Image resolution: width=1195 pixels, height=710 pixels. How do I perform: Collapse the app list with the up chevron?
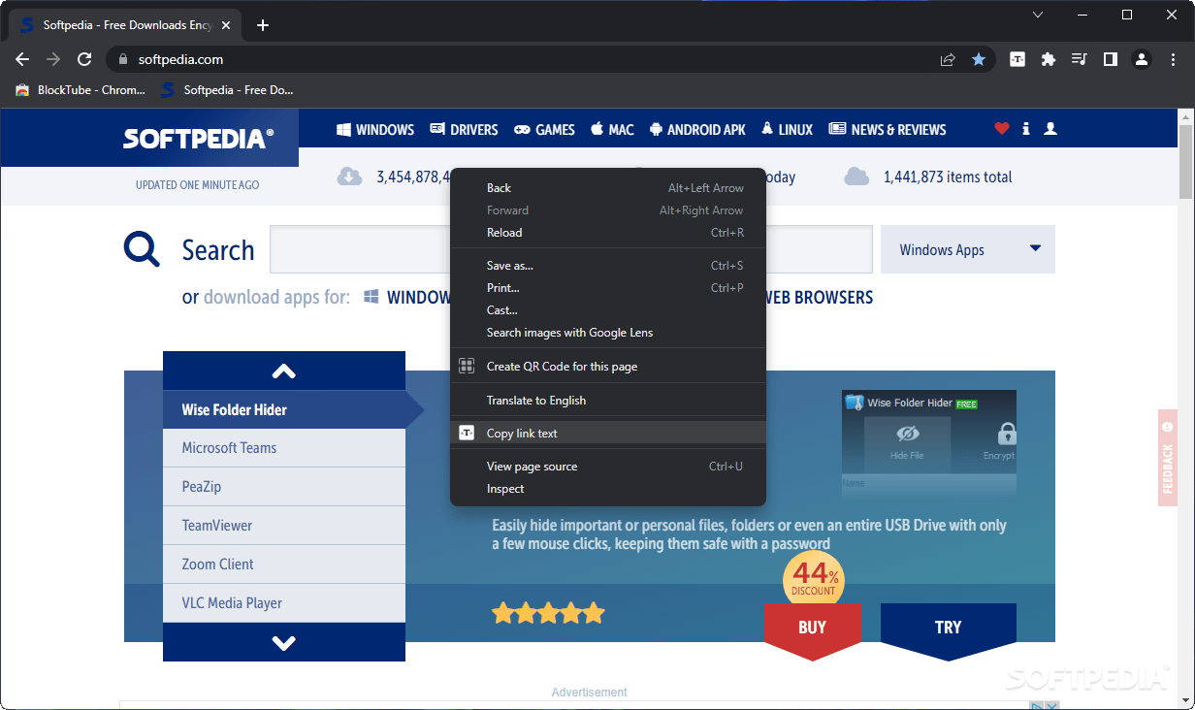[x=283, y=371]
